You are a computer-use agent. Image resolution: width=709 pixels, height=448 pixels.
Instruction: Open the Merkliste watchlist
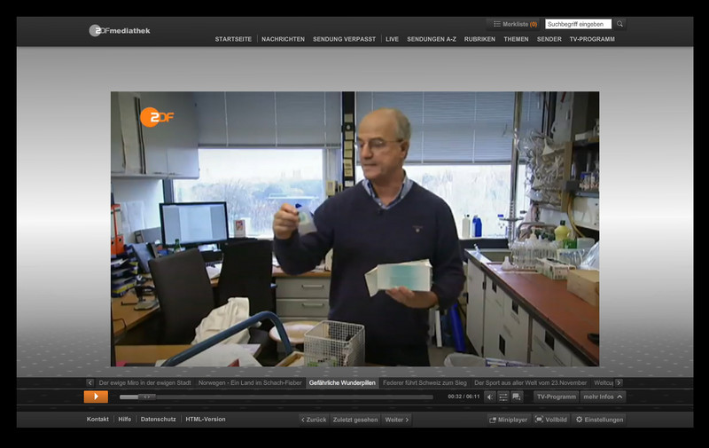515,24
